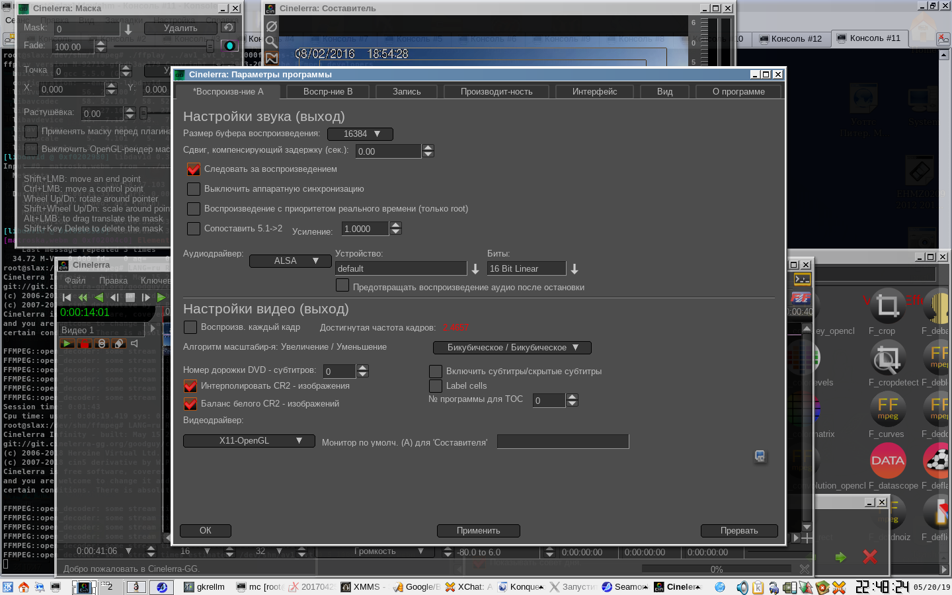Toggle Следовать за воспроизведением checkbox
The width and height of the screenshot is (952, 595).
click(194, 169)
